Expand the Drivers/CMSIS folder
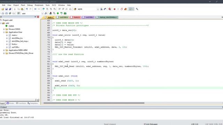Screen dimensions: 223x125 [4, 29]
